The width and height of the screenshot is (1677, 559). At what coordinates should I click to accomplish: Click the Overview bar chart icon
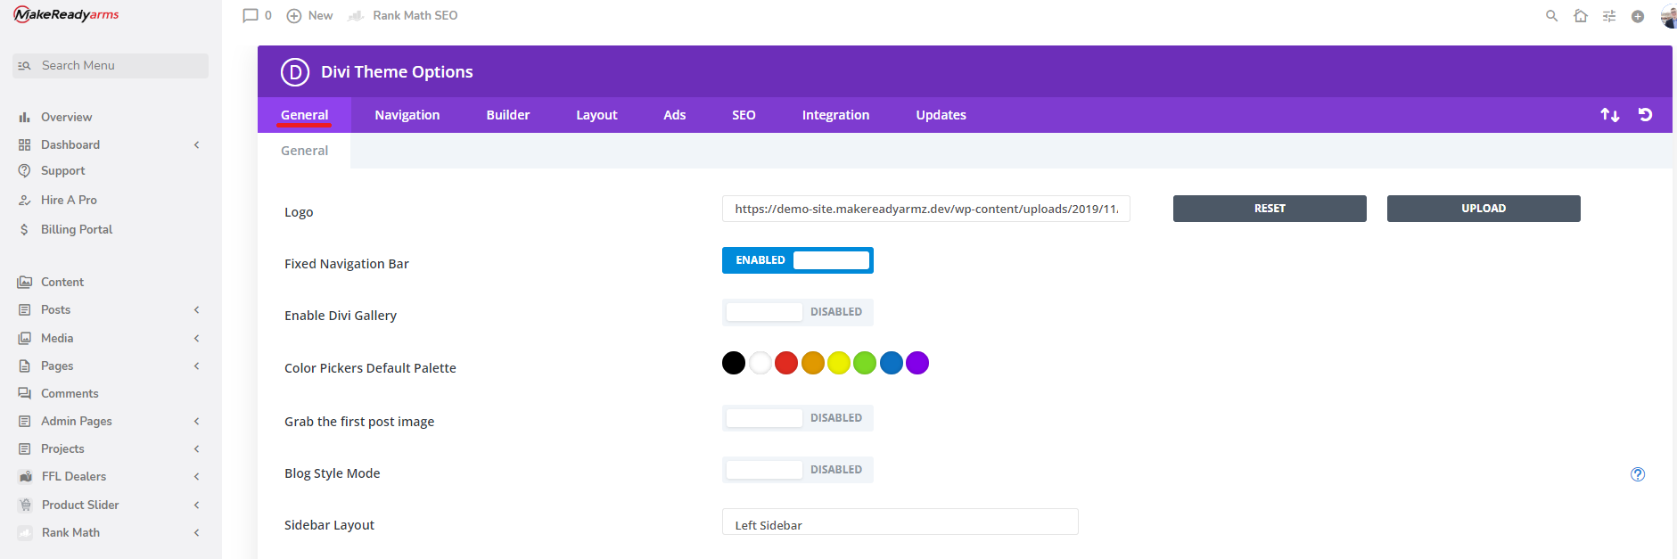tap(25, 117)
